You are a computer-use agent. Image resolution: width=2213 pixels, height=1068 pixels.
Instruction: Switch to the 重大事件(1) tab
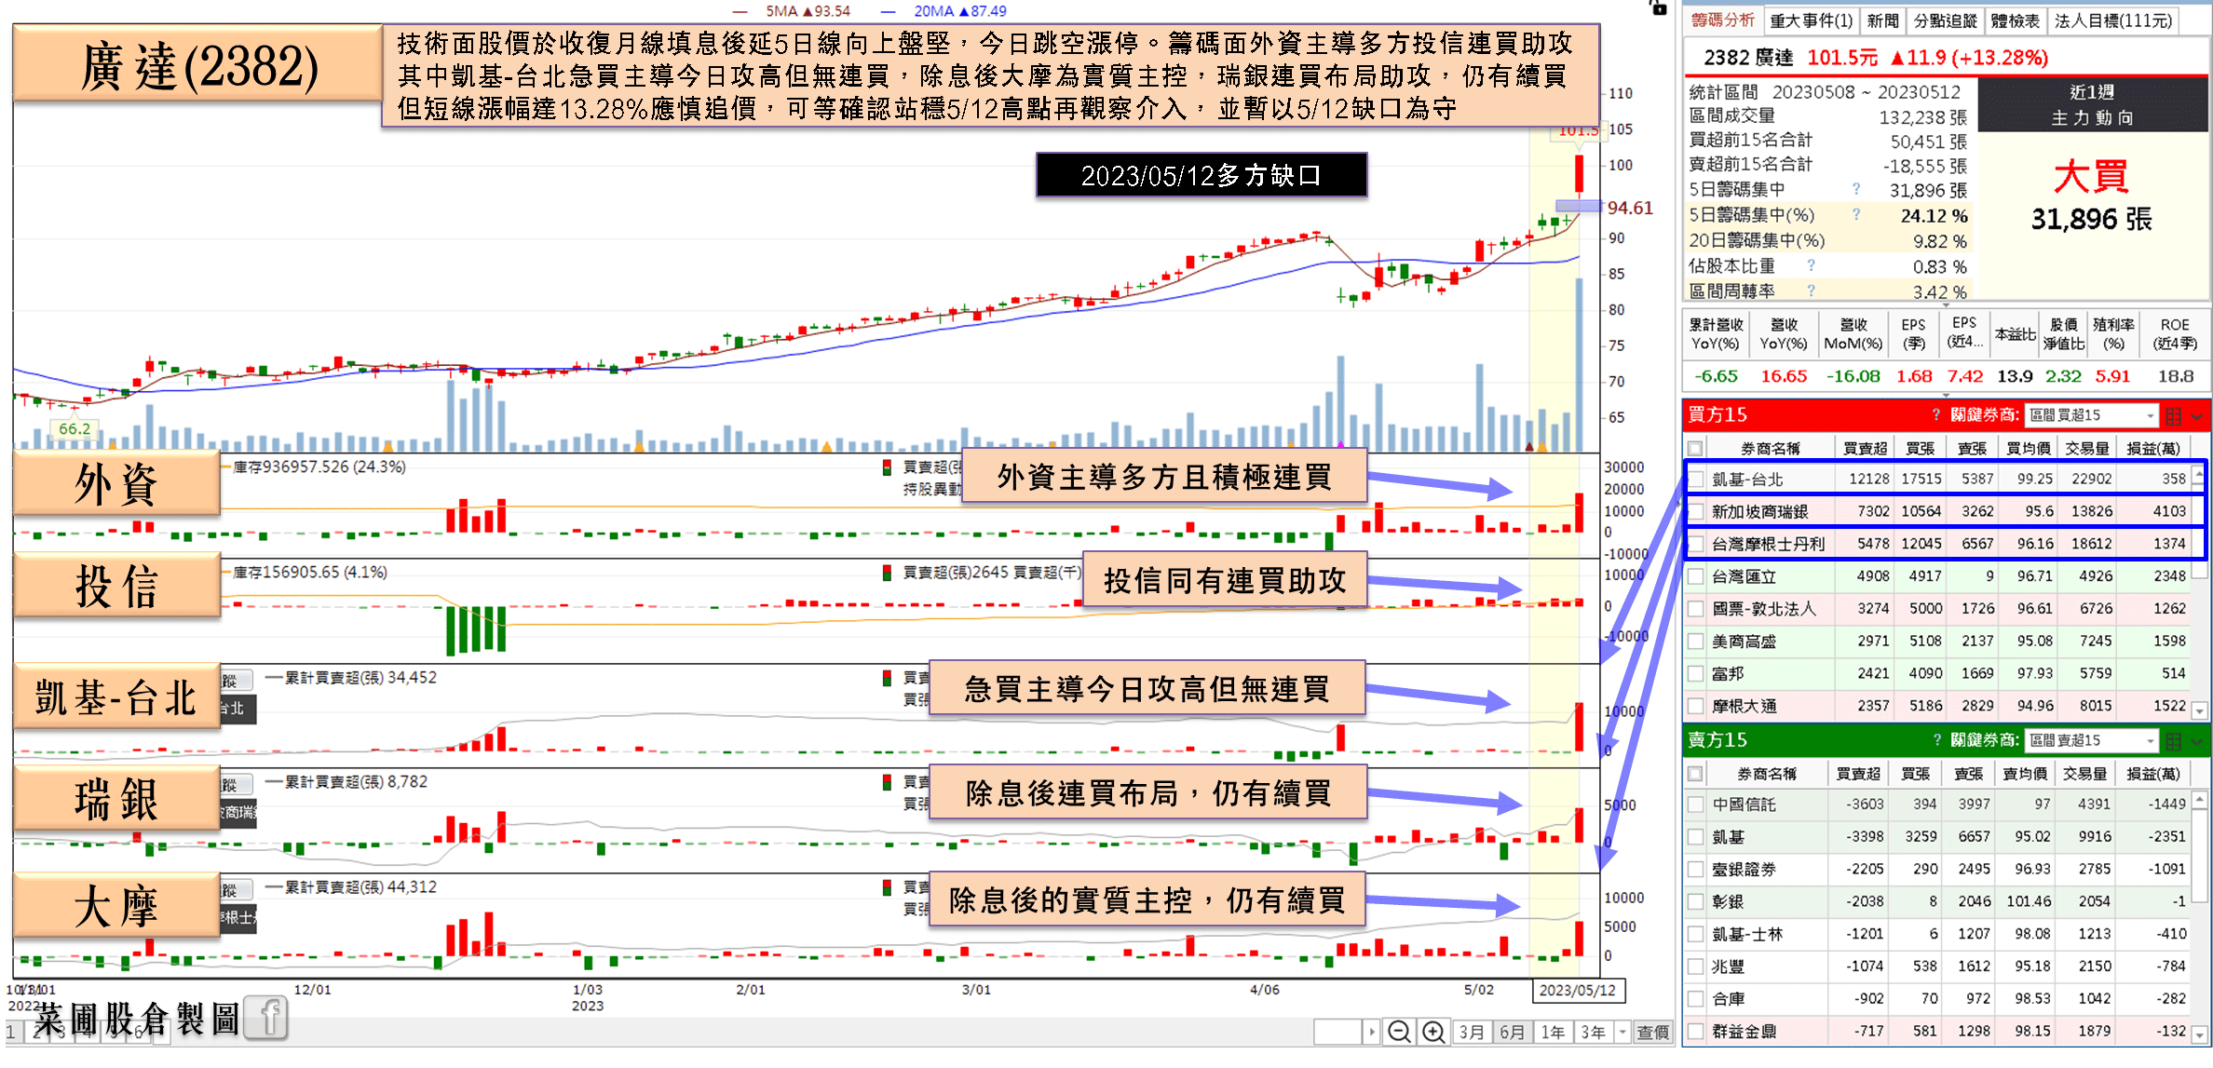pos(1811,20)
